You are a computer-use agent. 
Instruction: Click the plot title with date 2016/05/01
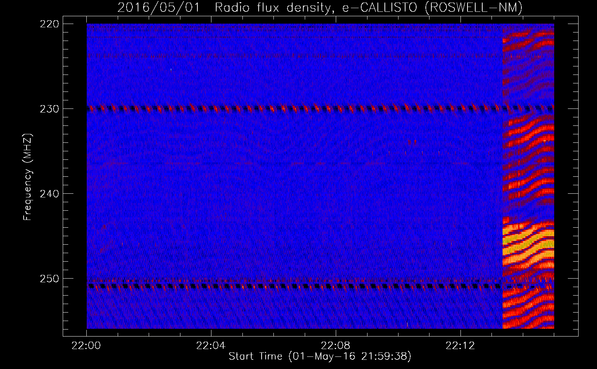(x=320, y=7)
